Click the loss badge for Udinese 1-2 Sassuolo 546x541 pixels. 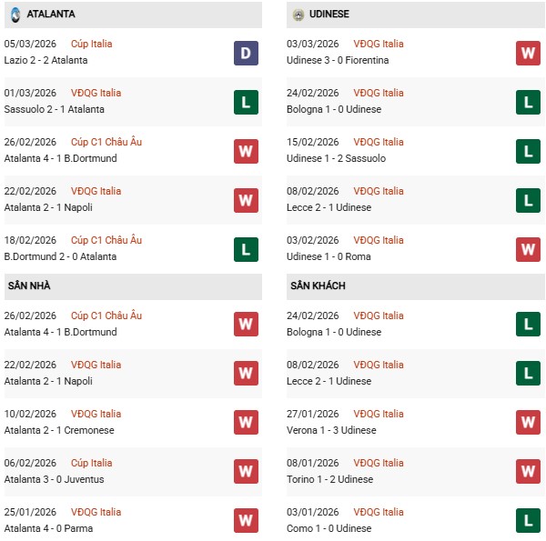(x=528, y=151)
